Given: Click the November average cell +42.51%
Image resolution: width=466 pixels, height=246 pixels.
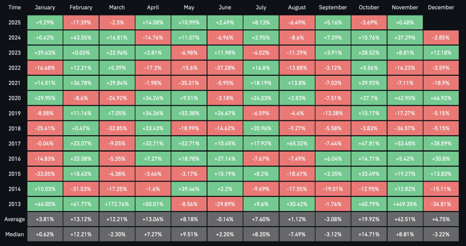Looking at the screenshot, I should [405, 219].
